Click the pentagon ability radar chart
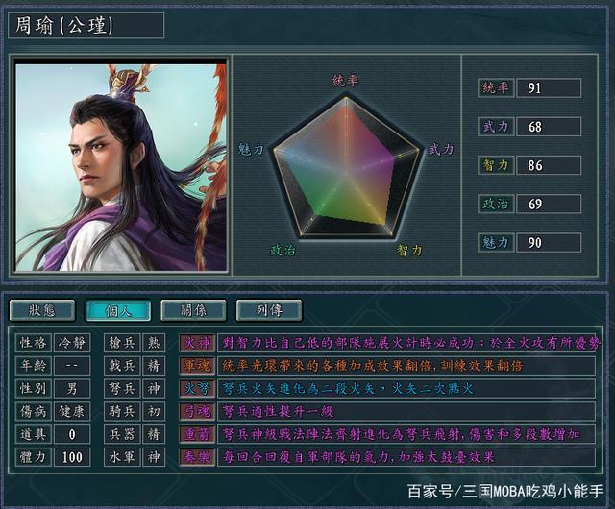This screenshot has width=615, height=509. point(346,167)
